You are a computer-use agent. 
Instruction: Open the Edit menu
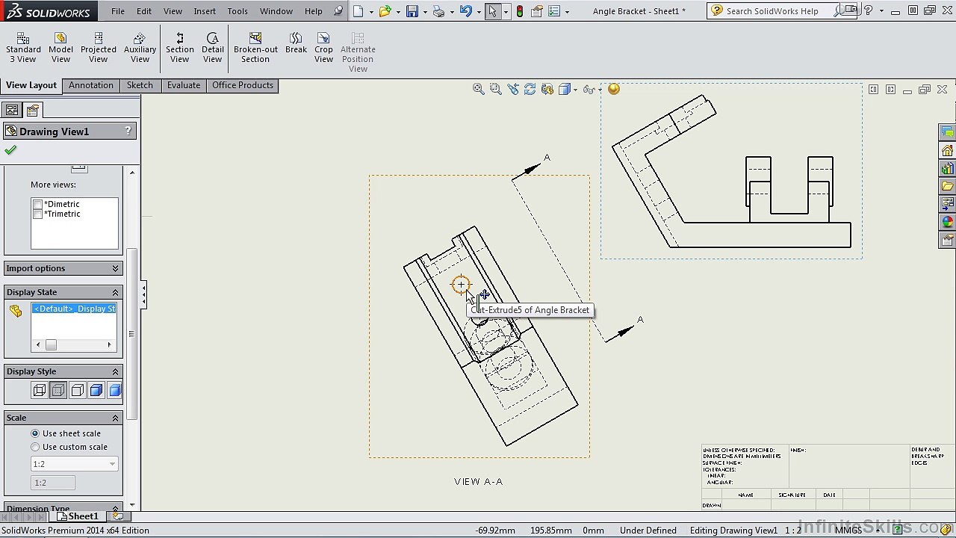[144, 11]
